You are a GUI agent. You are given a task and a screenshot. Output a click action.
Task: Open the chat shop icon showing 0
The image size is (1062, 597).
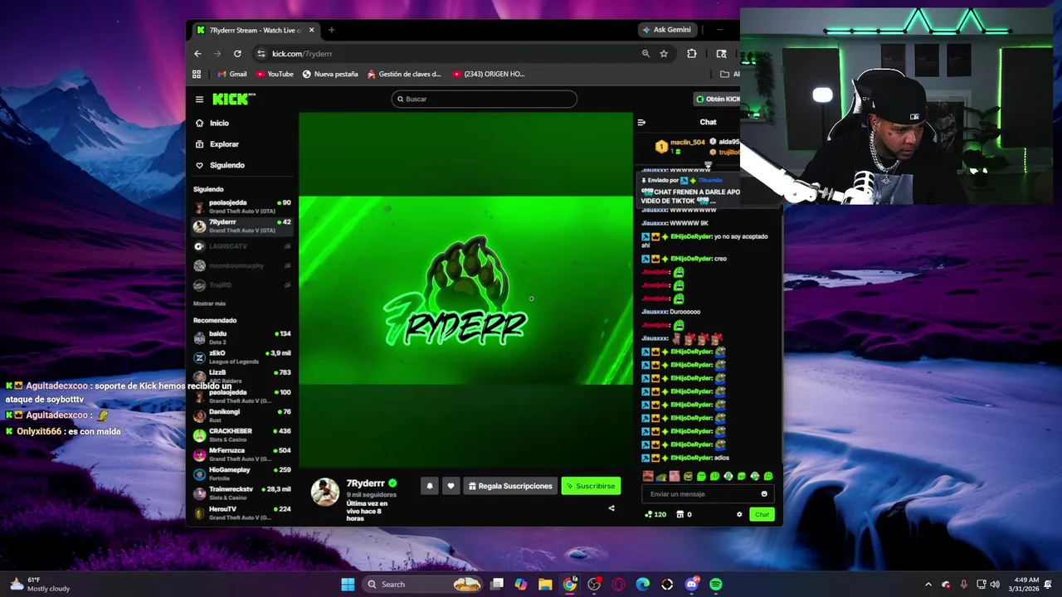click(684, 514)
